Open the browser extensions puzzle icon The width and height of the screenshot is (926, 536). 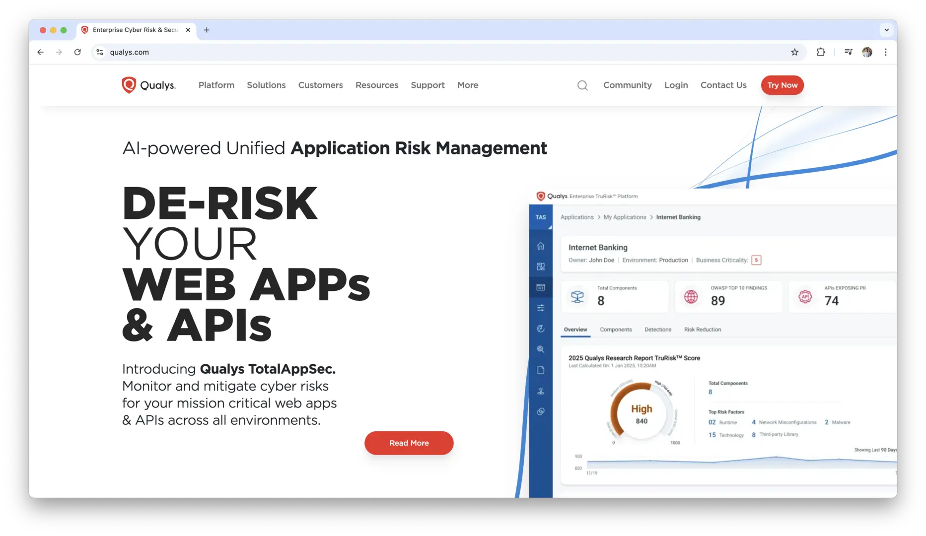tap(821, 52)
